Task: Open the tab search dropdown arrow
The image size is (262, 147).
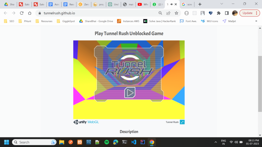Action: (222, 4)
